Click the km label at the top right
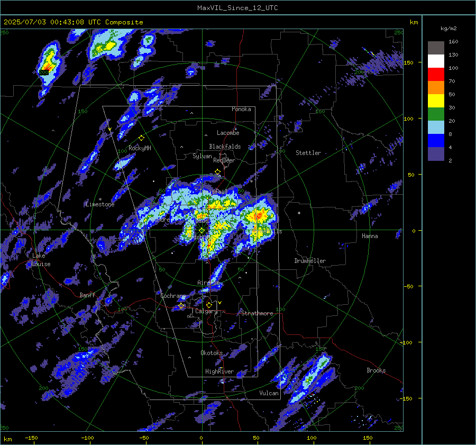Image resolution: width=476 pixels, height=445 pixels. coord(414,22)
